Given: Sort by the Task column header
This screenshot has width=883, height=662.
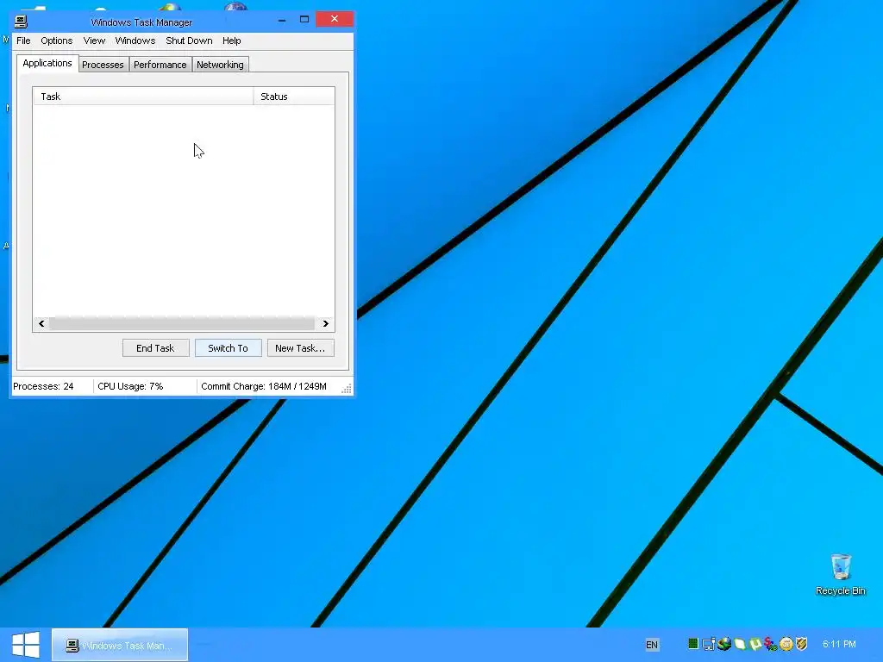Looking at the screenshot, I should click(144, 97).
